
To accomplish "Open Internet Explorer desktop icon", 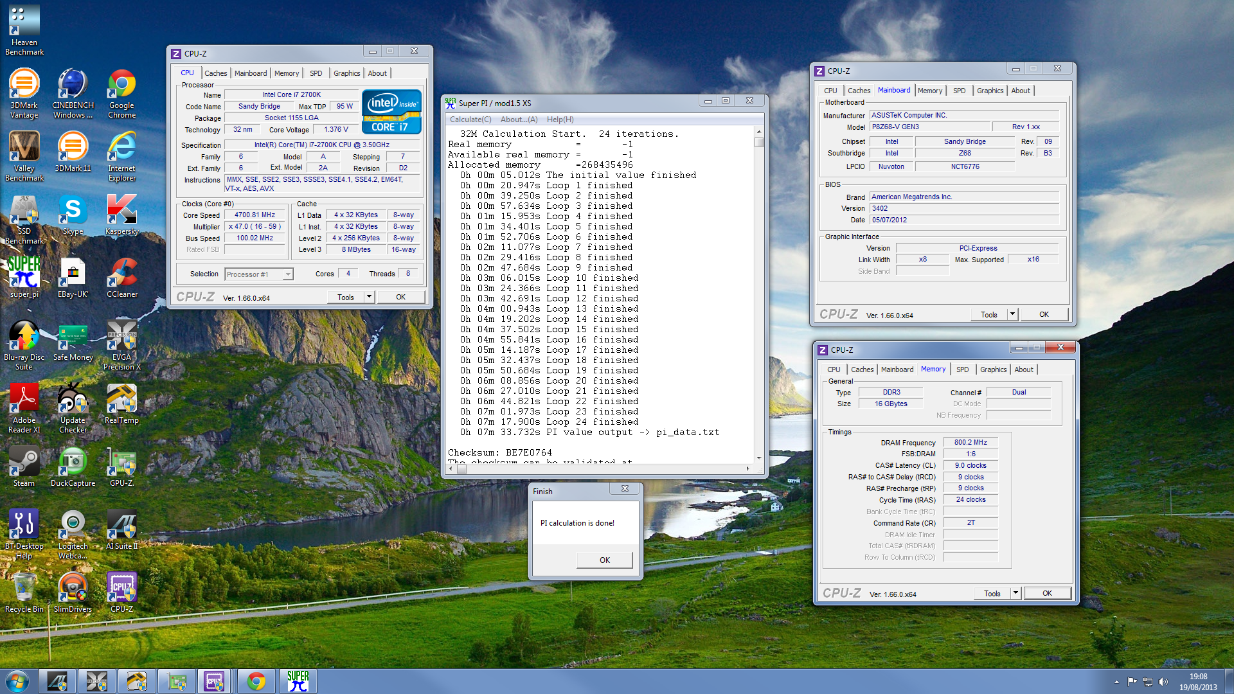I will [x=121, y=157].
